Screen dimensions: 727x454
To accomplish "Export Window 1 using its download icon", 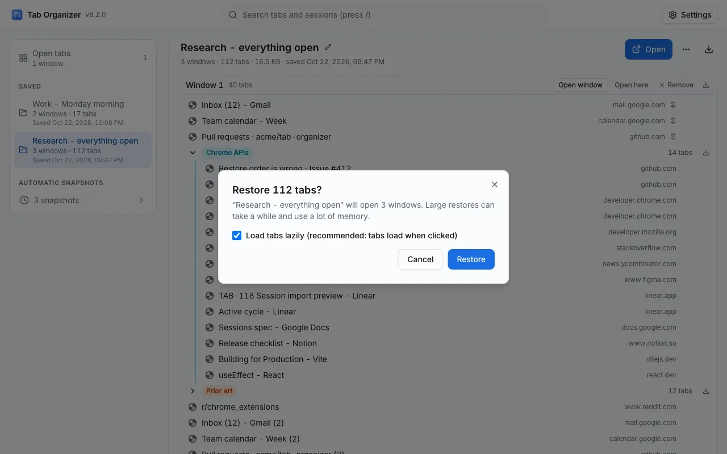I will 706,85.
